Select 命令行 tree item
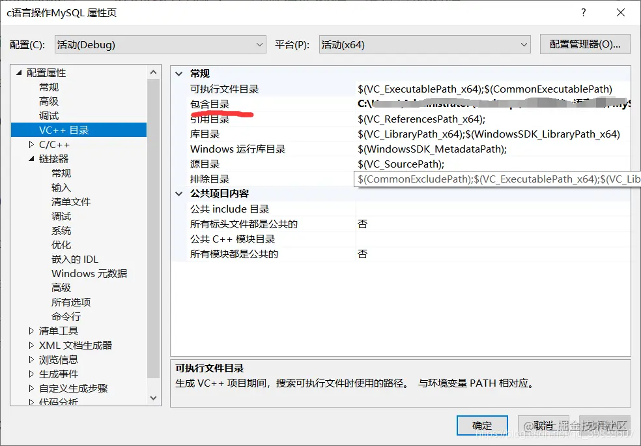 (x=66, y=316)
